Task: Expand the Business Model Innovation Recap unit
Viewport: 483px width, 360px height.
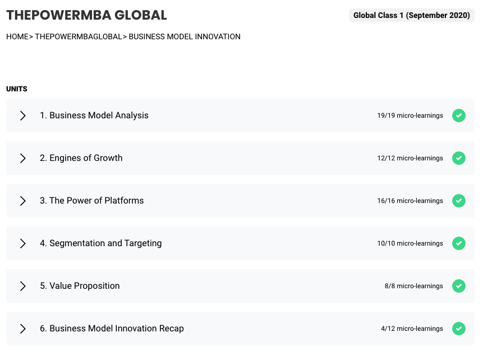Action: [x=22, y=329]
